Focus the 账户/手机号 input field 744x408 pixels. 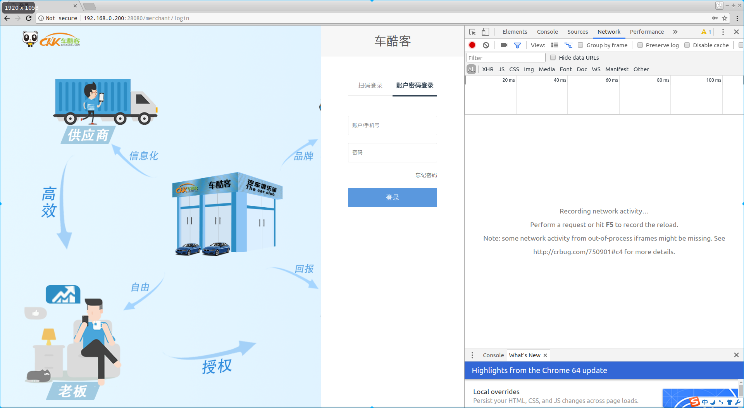pos(392,126)
